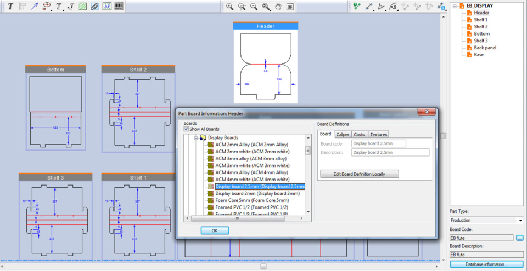Click the zoom in magnifier icon
The image size is (527, 271).
[229, 7]
